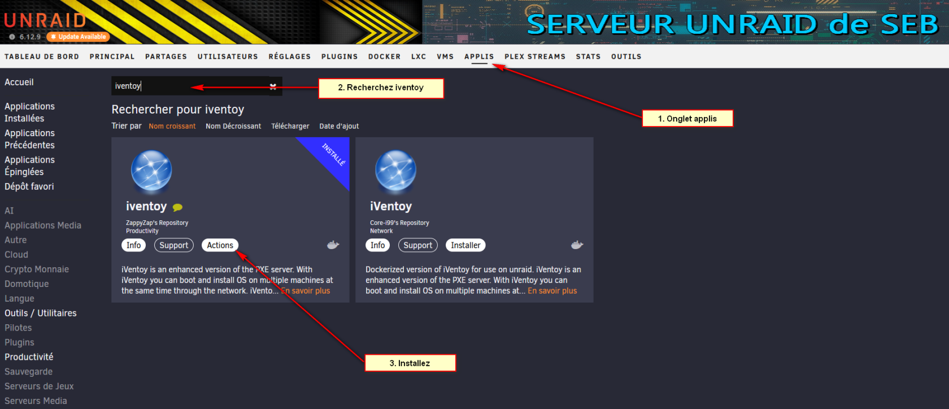Select the AI category
This screenshot has width=949, height=409.
coord(9,211)
